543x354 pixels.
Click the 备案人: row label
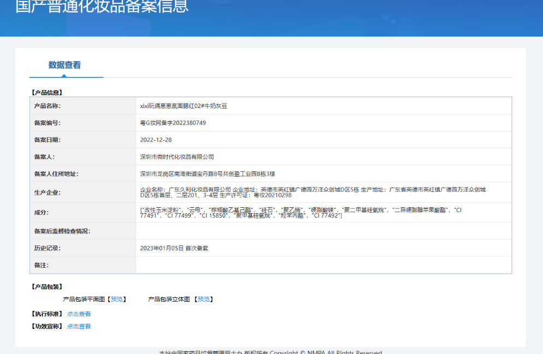44,157
